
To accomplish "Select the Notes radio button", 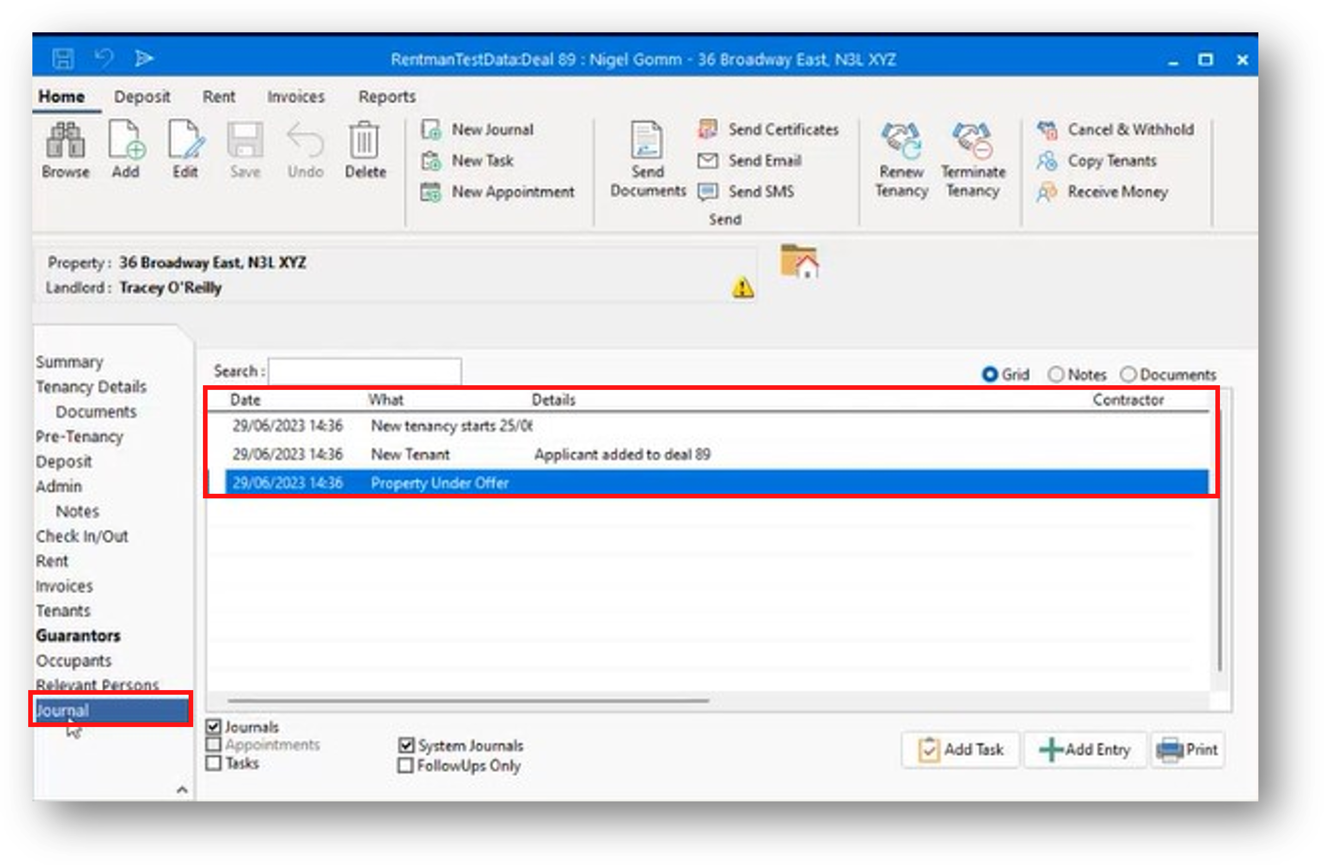I will click(x=1055, y=375).
